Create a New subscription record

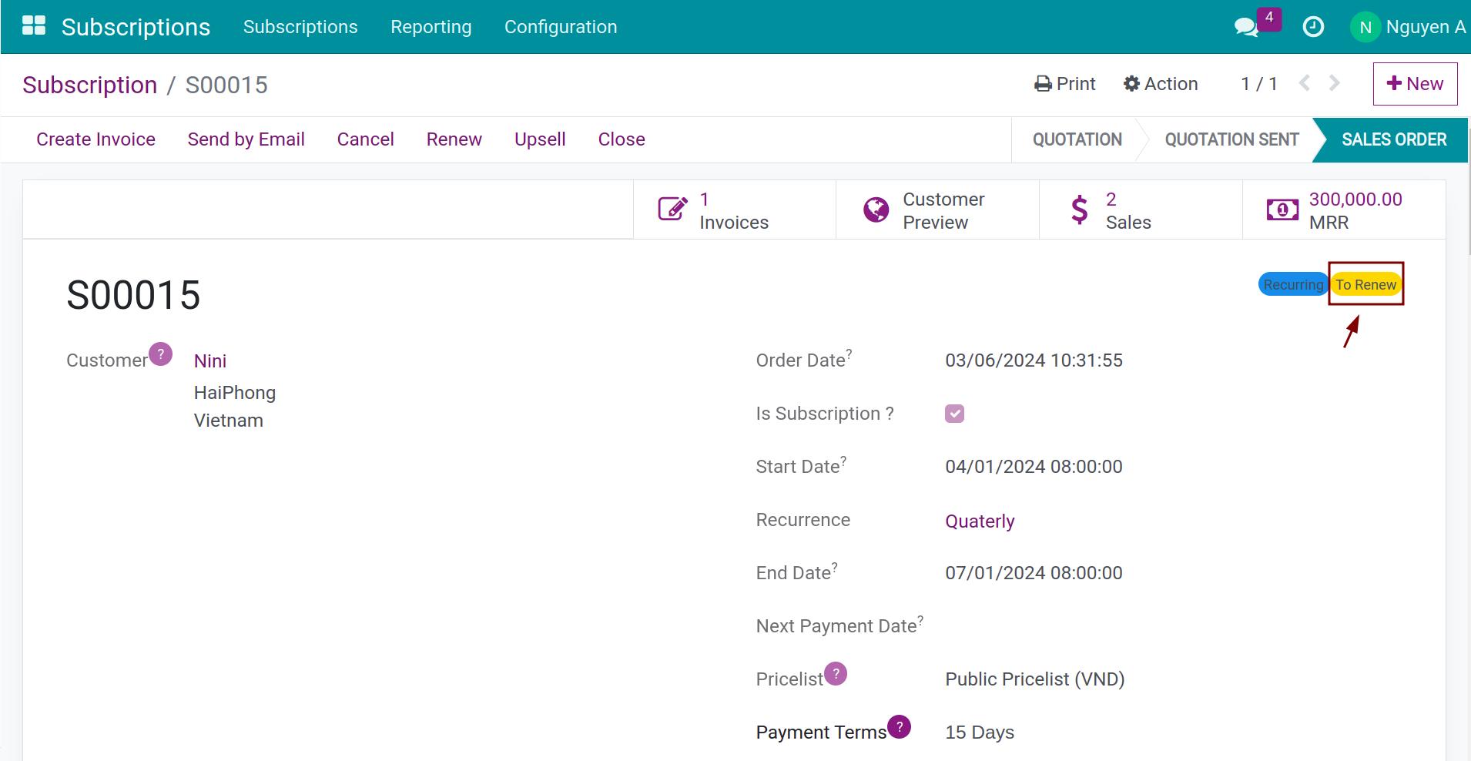[1415, 84]
